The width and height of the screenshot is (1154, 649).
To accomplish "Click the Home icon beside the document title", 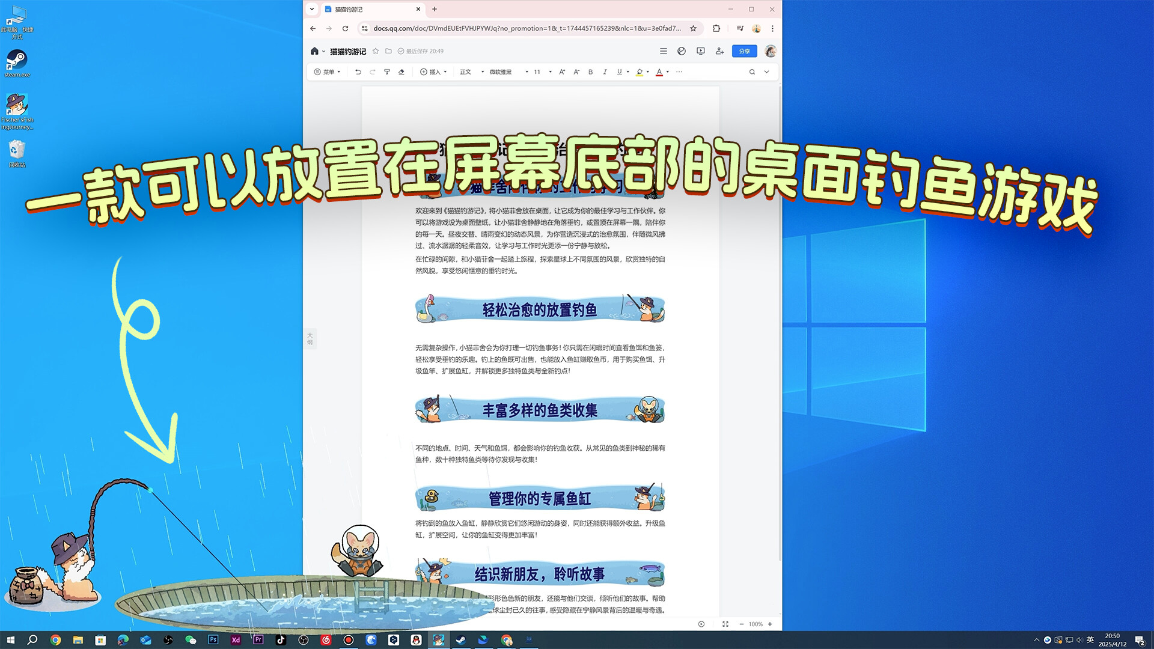I will coord(316,51).
